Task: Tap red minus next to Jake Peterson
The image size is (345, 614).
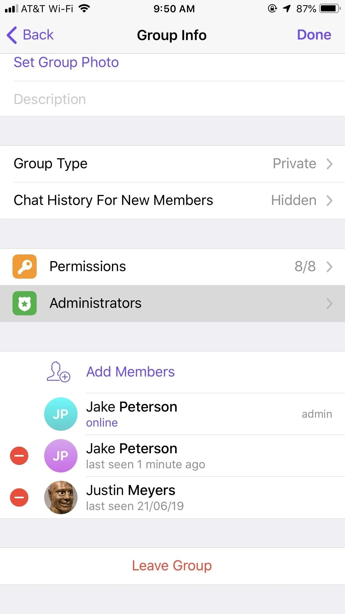Action: (19, 456)
